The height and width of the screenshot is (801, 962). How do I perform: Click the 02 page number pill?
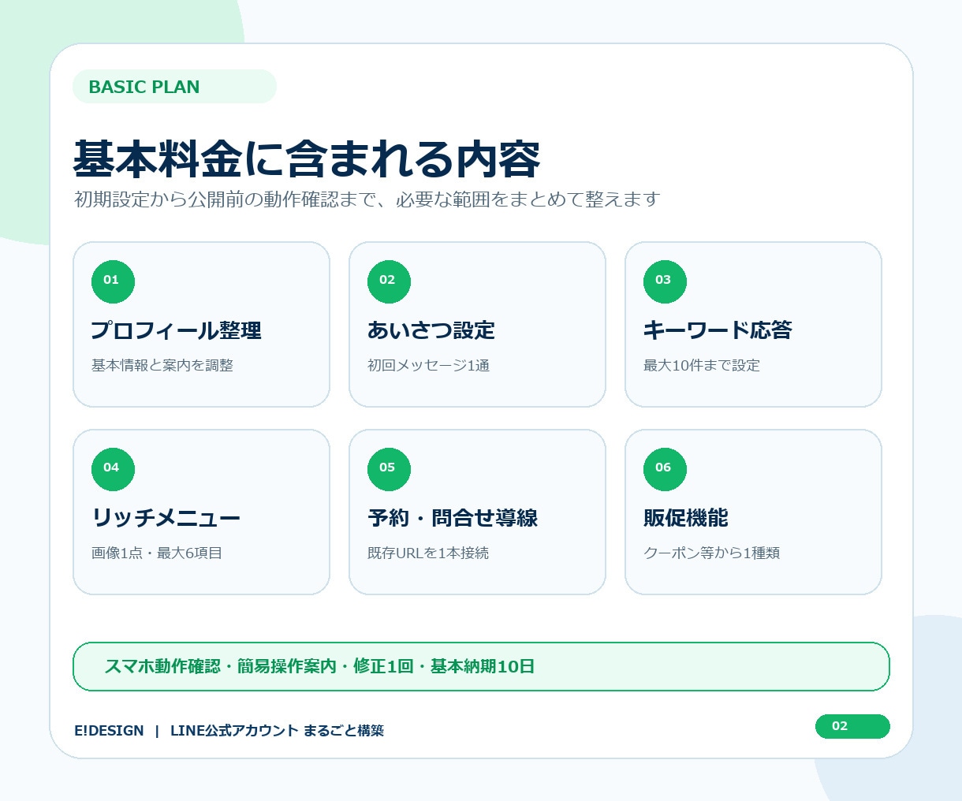pos(852,726)
